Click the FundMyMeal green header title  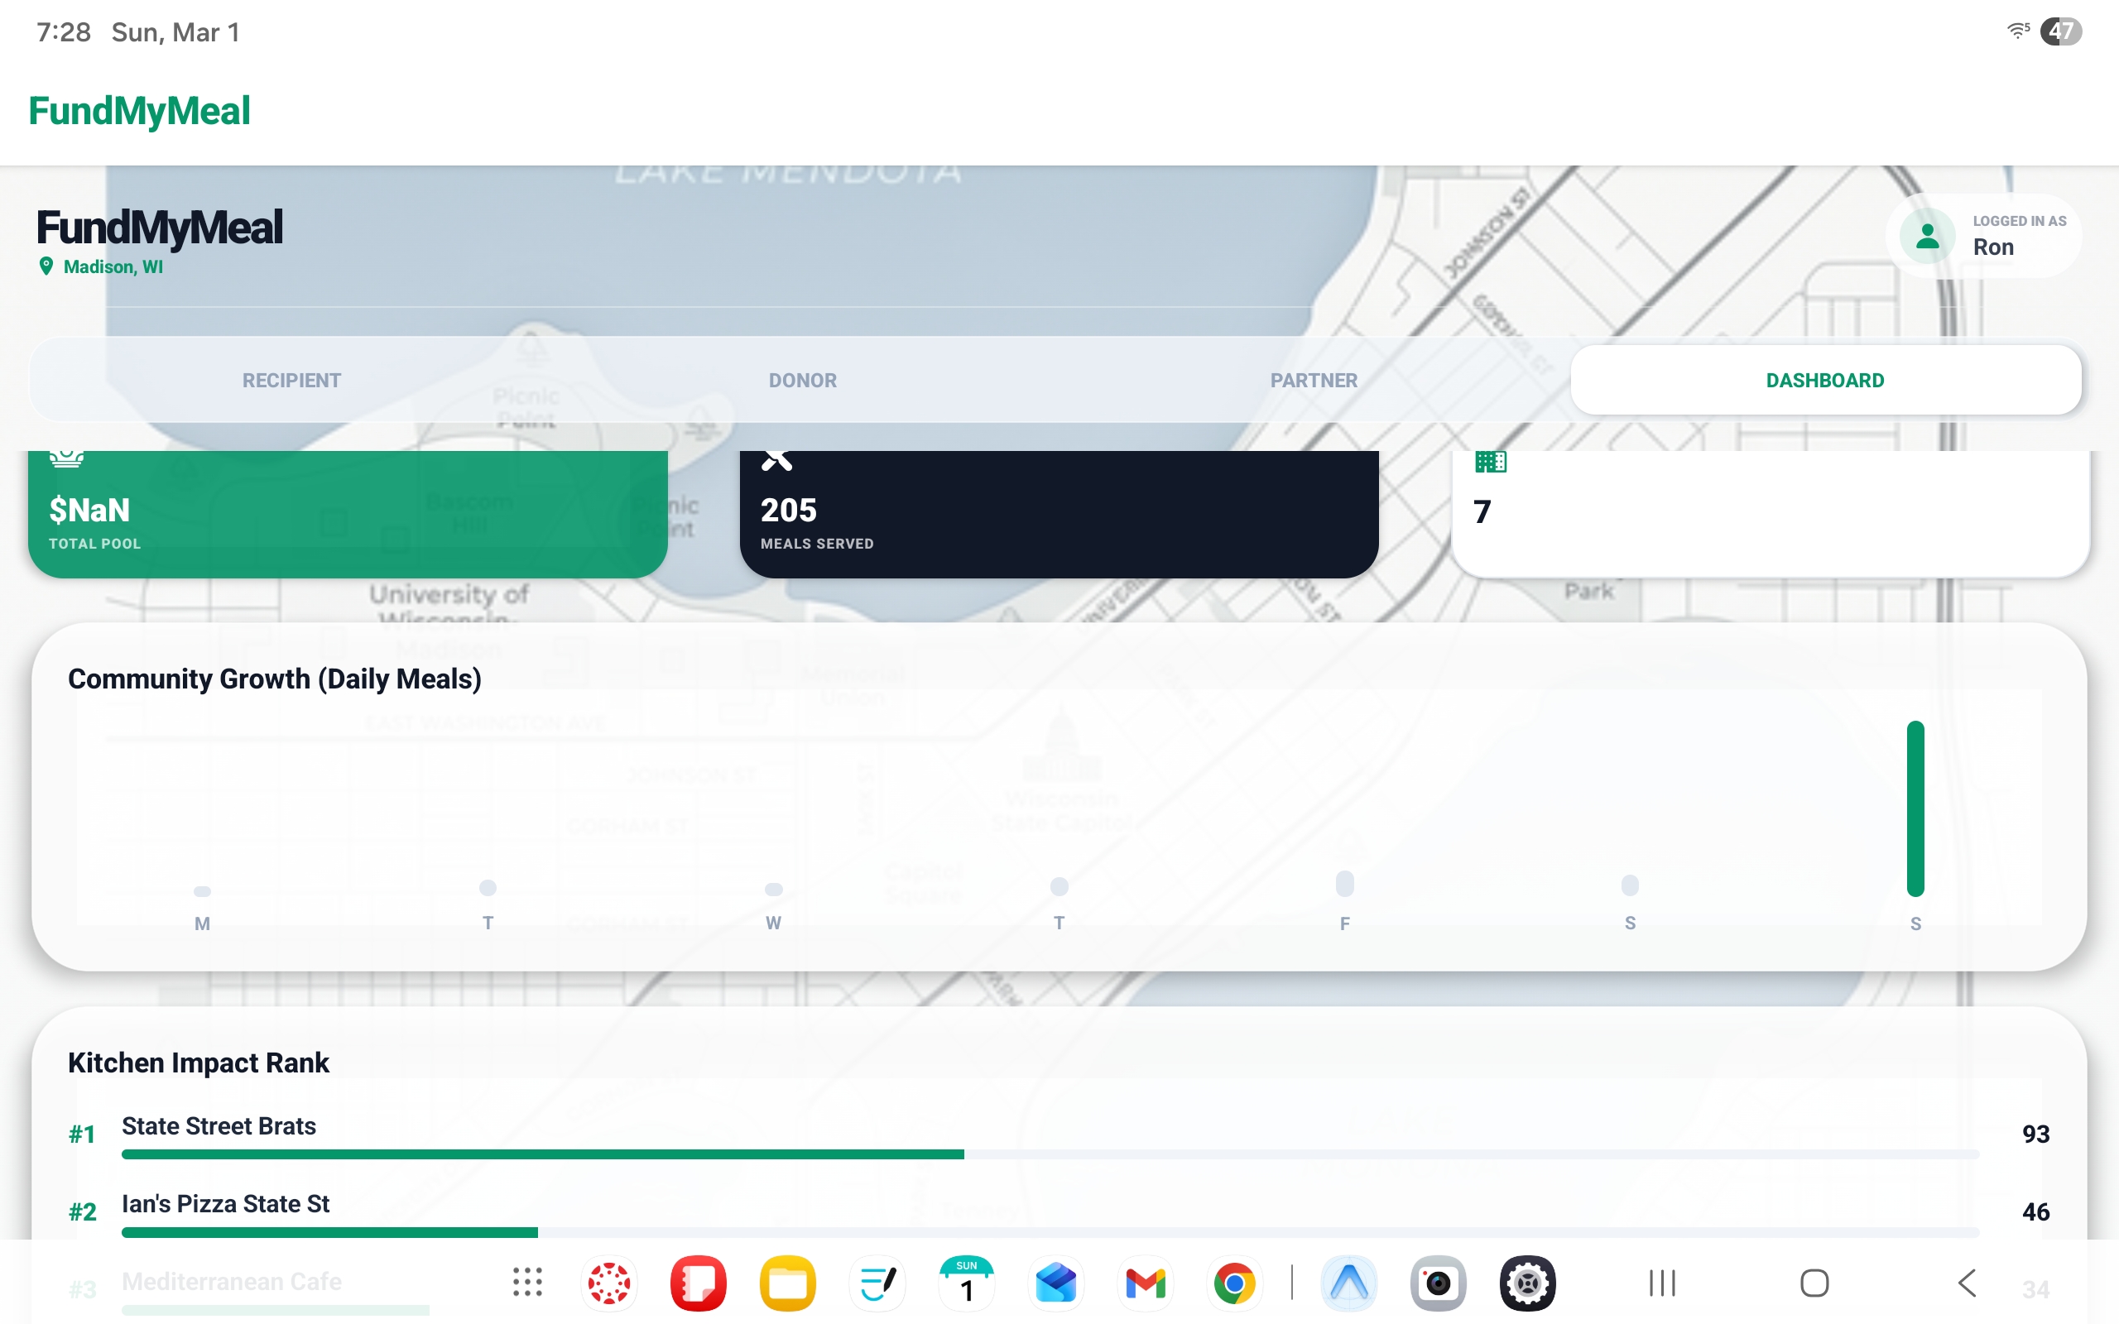coord(139,111)
